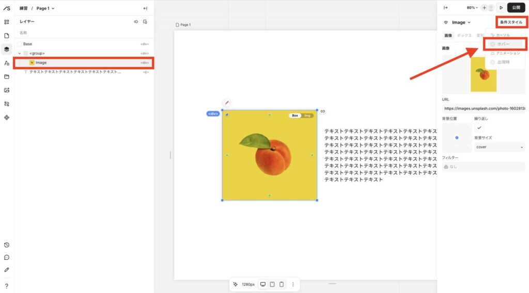529x293 pixels.
Task: Collapse the <group> layer in tree
Action: coord(20,53)
